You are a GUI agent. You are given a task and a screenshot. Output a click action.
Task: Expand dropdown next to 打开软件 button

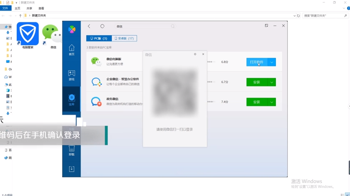click(x=272, y=62)
